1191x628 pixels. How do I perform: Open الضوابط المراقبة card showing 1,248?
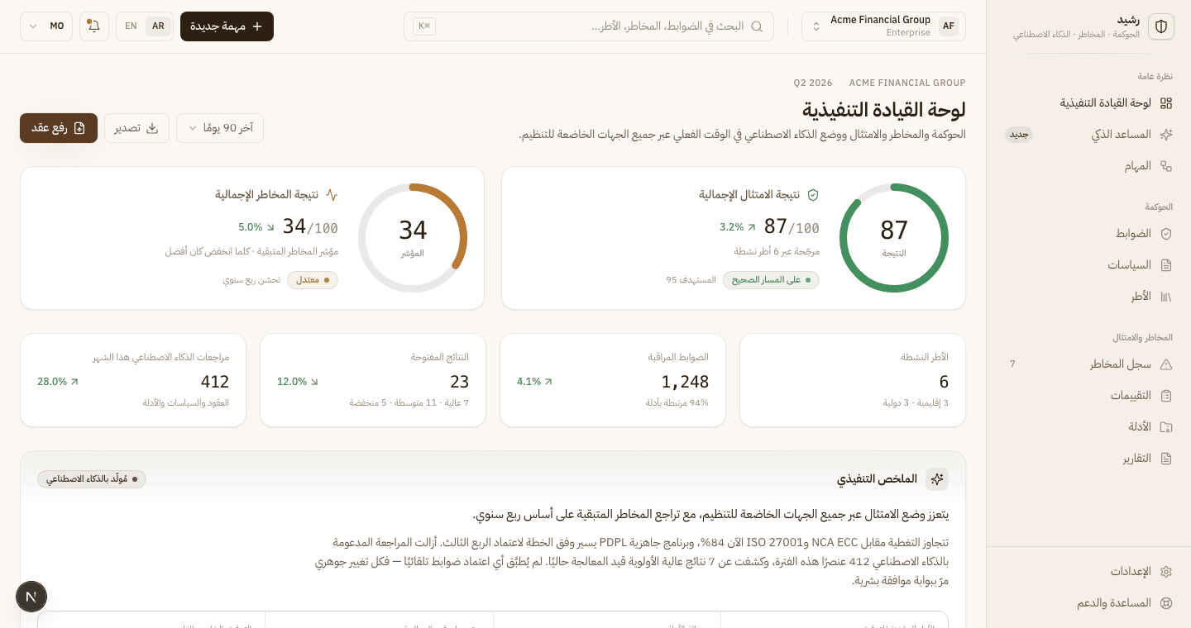pyautogui.click(x=613, y=380)
